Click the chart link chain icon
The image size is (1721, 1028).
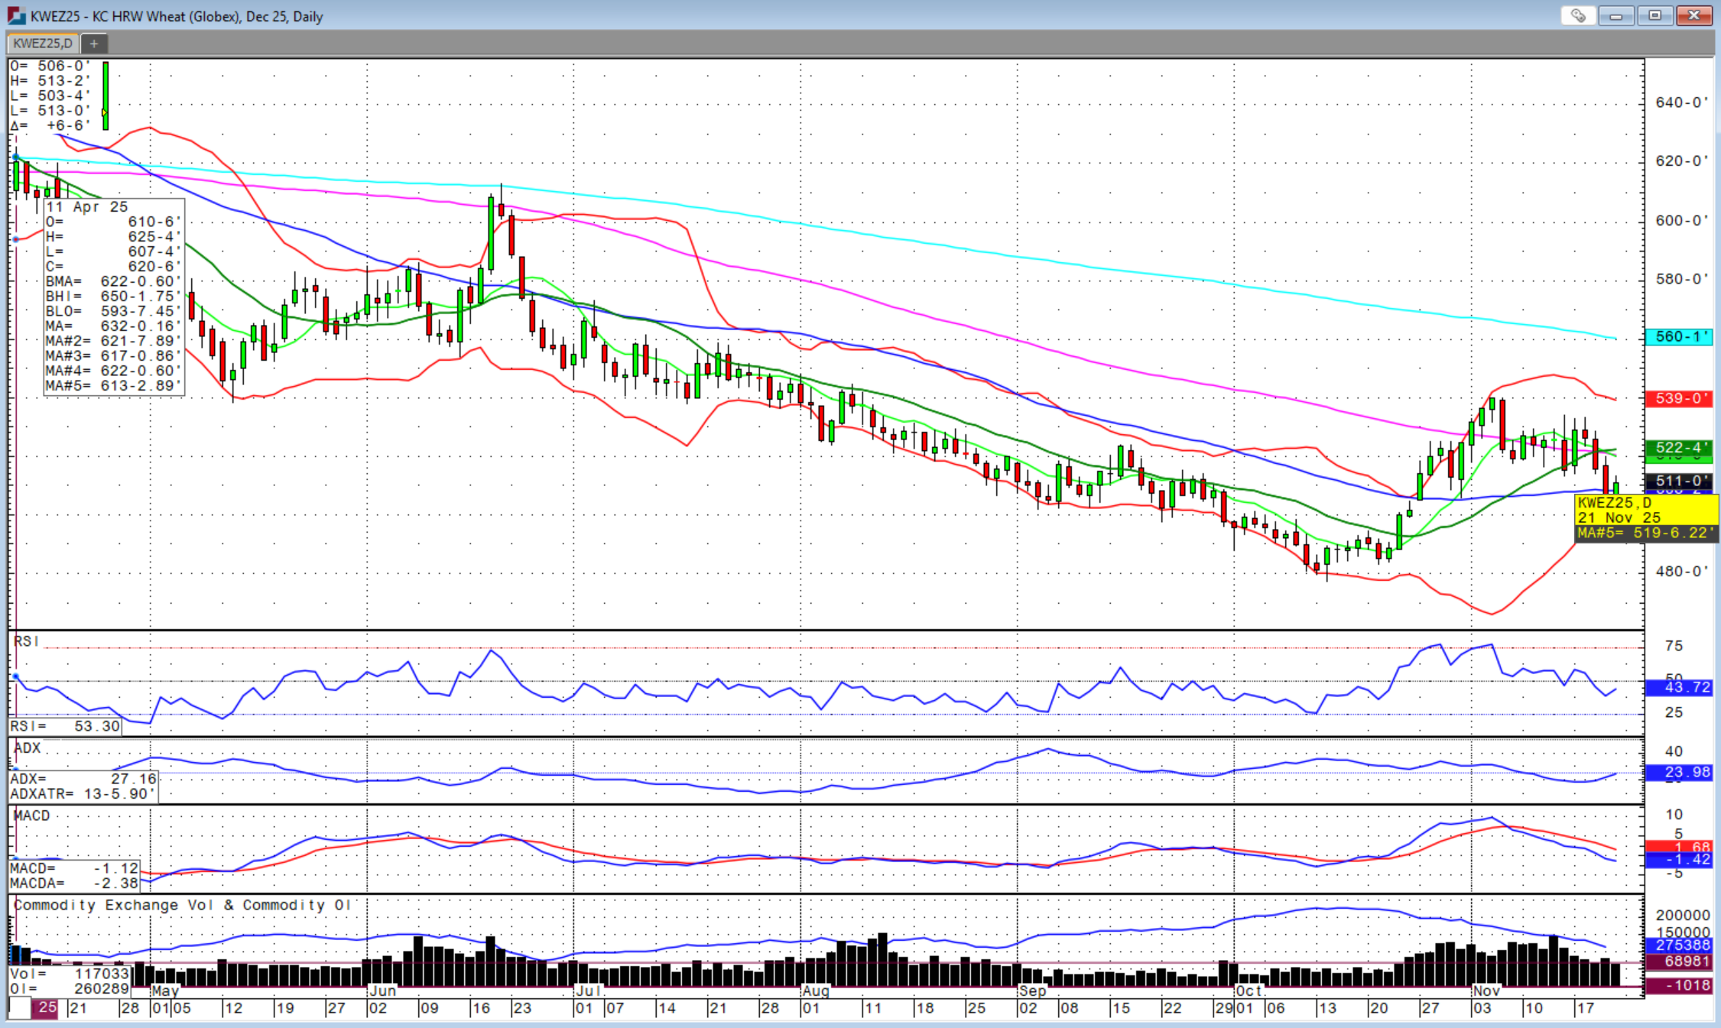(1577, 16)
